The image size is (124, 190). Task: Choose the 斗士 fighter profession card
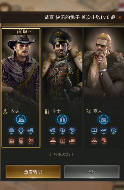[x=62, y=88]
